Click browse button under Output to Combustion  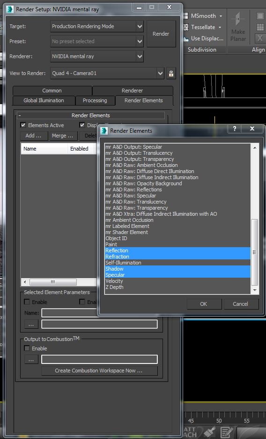coord(31,360)
